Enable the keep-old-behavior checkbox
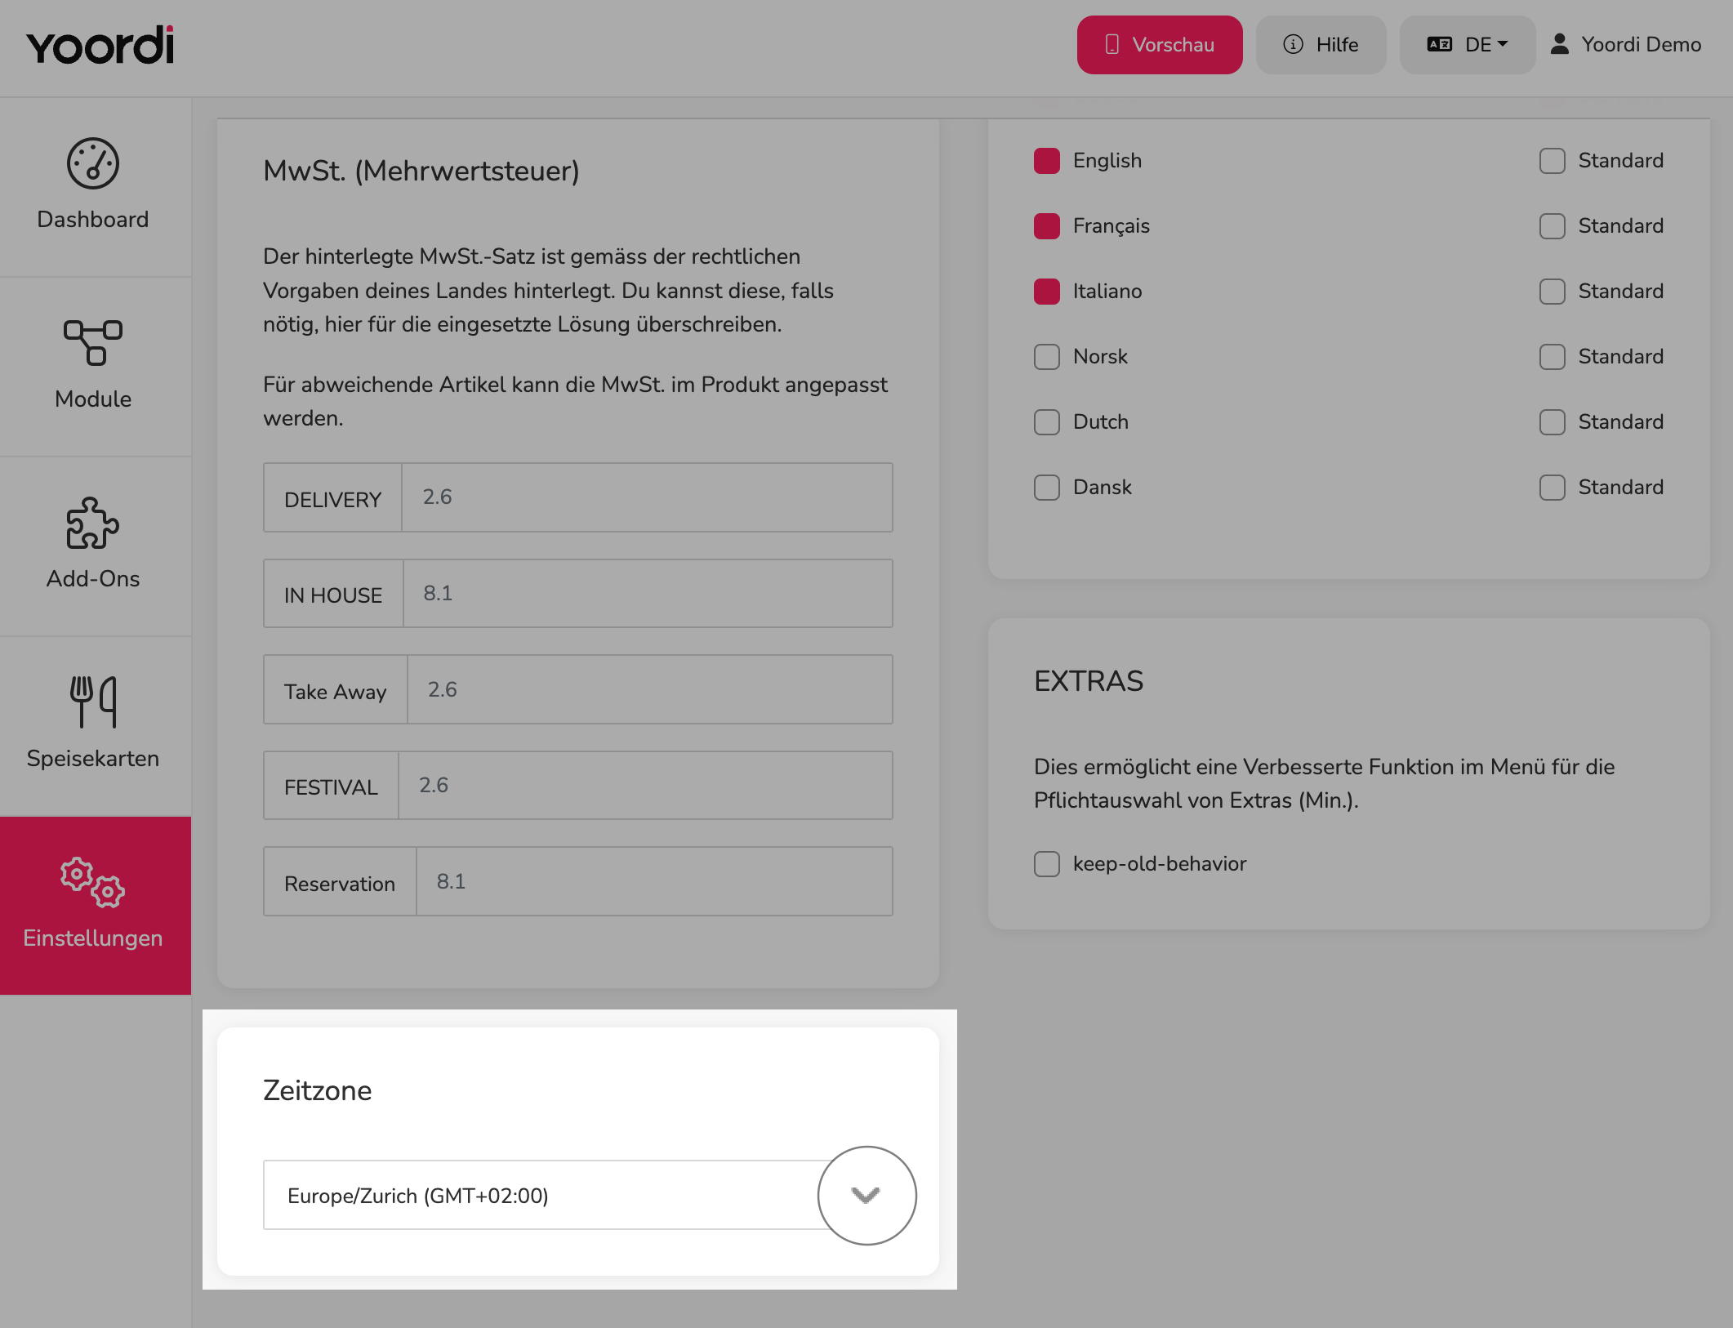The height and width of the screenshot is (1328, 1733). tap(1047, 864)
